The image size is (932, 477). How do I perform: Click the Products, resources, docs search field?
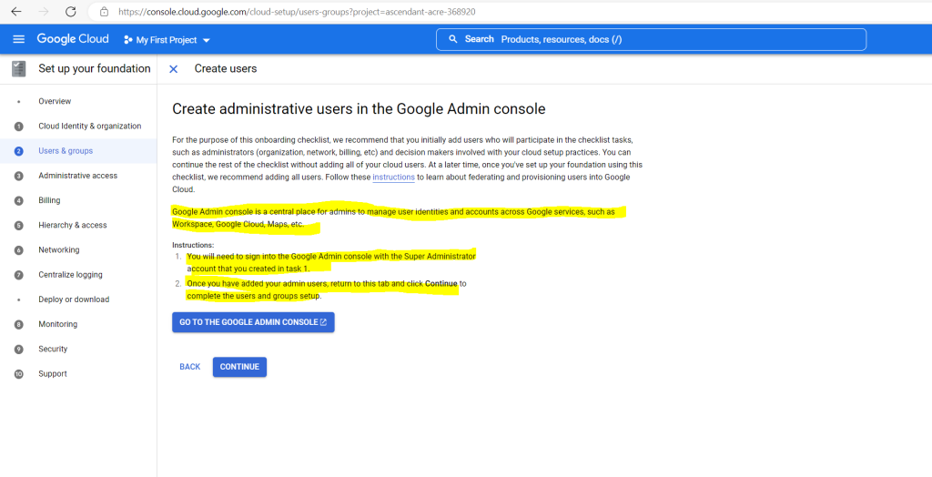(x=651, y=39)
